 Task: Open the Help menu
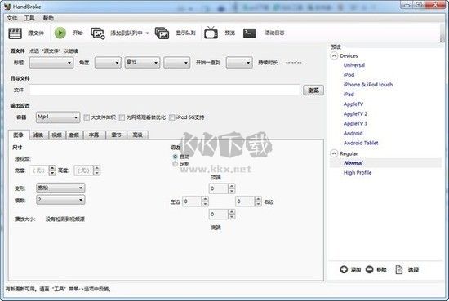(48, 18)
